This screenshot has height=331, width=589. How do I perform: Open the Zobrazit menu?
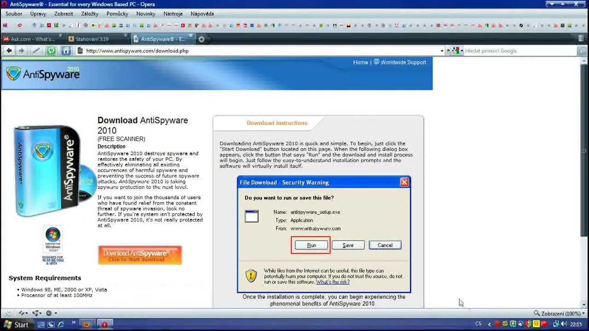(x=64, y=14)
